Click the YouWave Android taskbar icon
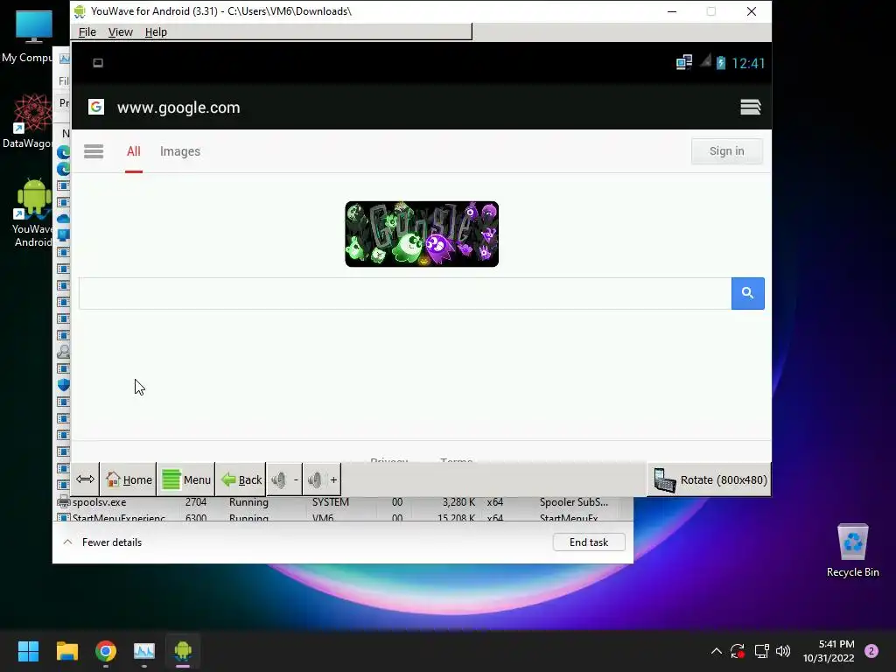 [183, 651]
